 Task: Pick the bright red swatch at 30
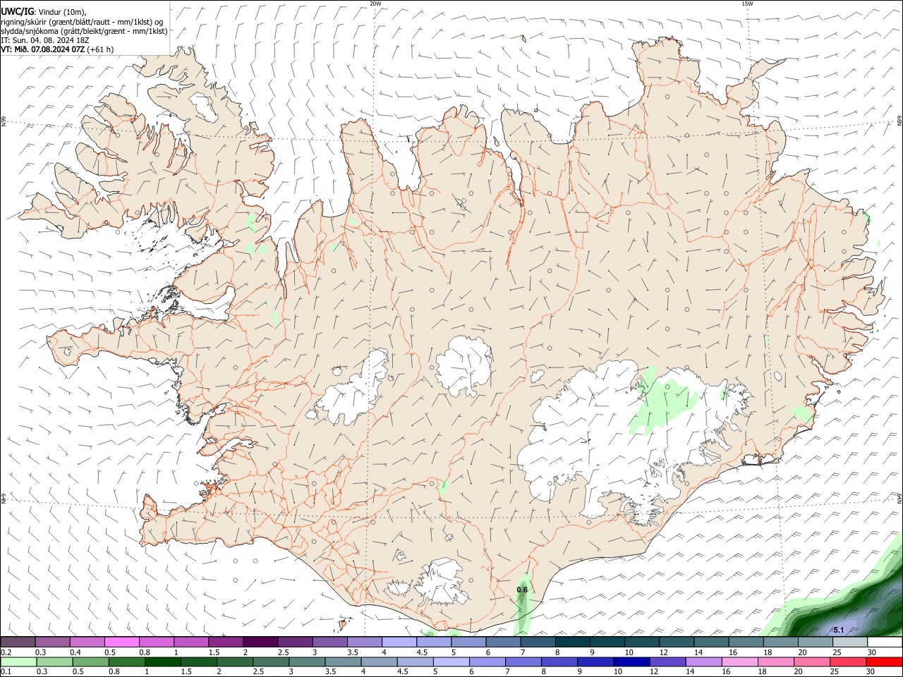[x=884, y=661]
